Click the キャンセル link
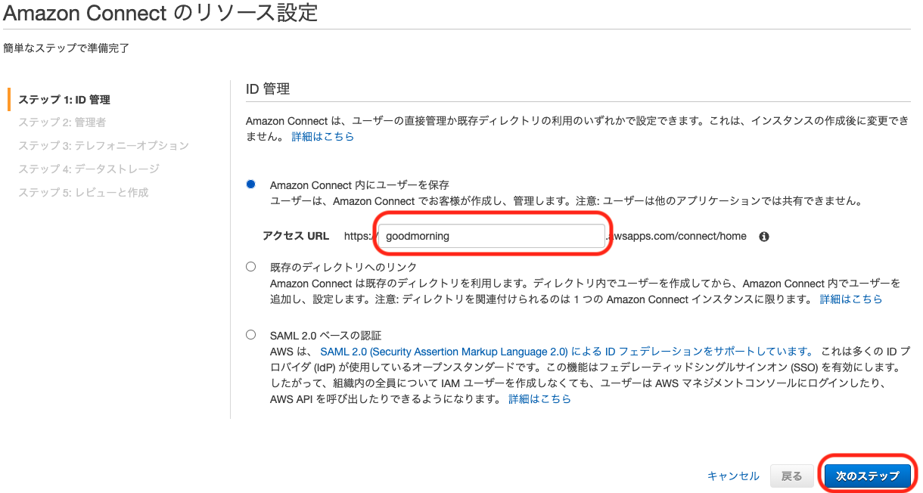The width and height of the screenshot is (923, 493). click(733, 476)
